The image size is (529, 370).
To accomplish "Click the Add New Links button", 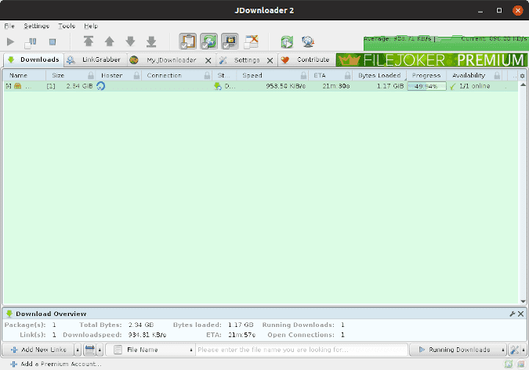I will (38, 350).
